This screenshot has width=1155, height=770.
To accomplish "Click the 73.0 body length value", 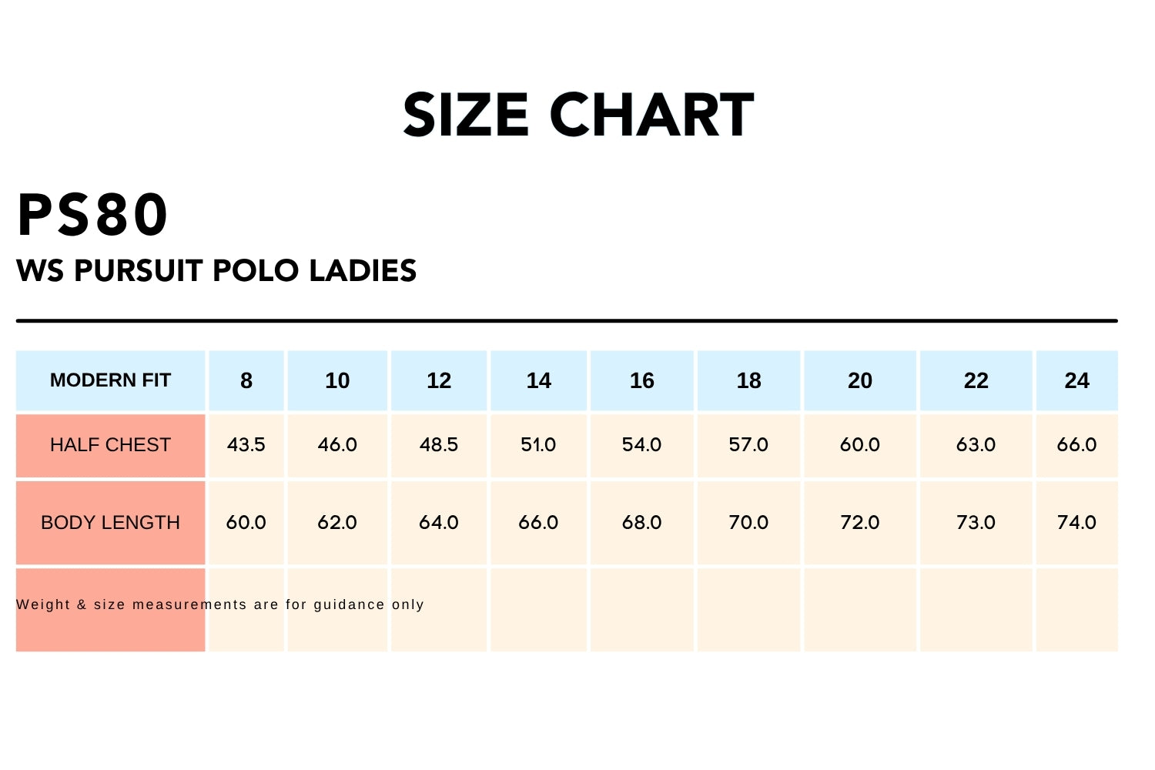I will 976,523.
